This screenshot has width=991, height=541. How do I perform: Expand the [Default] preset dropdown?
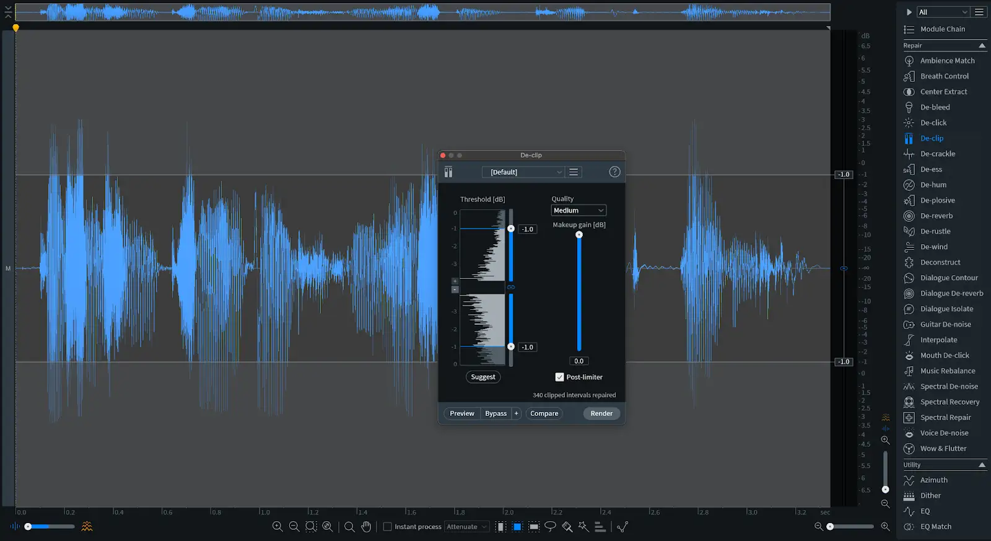pos(523,172)
